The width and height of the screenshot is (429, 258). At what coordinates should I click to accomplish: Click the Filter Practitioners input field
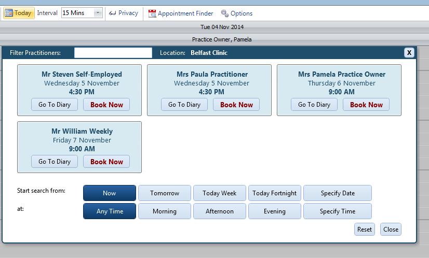pos(113,53)
